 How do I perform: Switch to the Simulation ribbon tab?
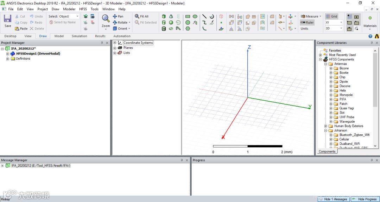(79, 36)
